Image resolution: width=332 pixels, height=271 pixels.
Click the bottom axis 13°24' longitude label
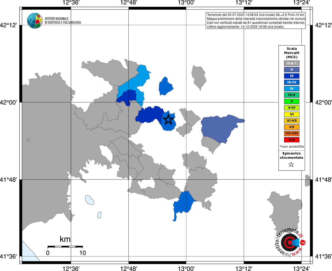301,268
